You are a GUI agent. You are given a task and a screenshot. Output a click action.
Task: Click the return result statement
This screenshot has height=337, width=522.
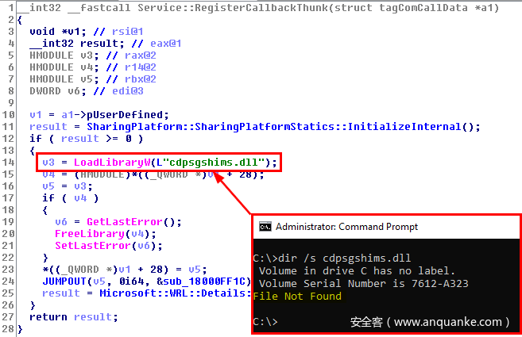(74, 317)
